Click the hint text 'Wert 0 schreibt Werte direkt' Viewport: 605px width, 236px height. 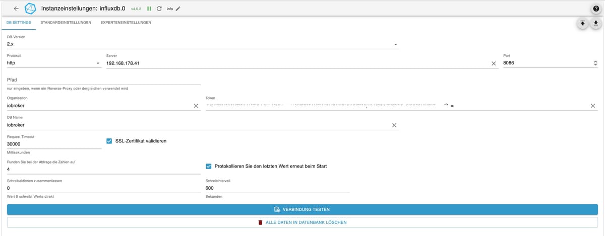click(30, 196)
